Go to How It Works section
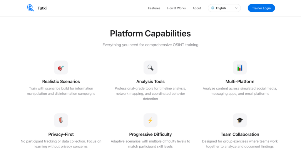 click(x=176, y=8)
